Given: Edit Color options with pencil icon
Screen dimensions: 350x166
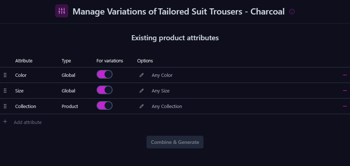Looking at the screenshot, I should pos(142,75).
